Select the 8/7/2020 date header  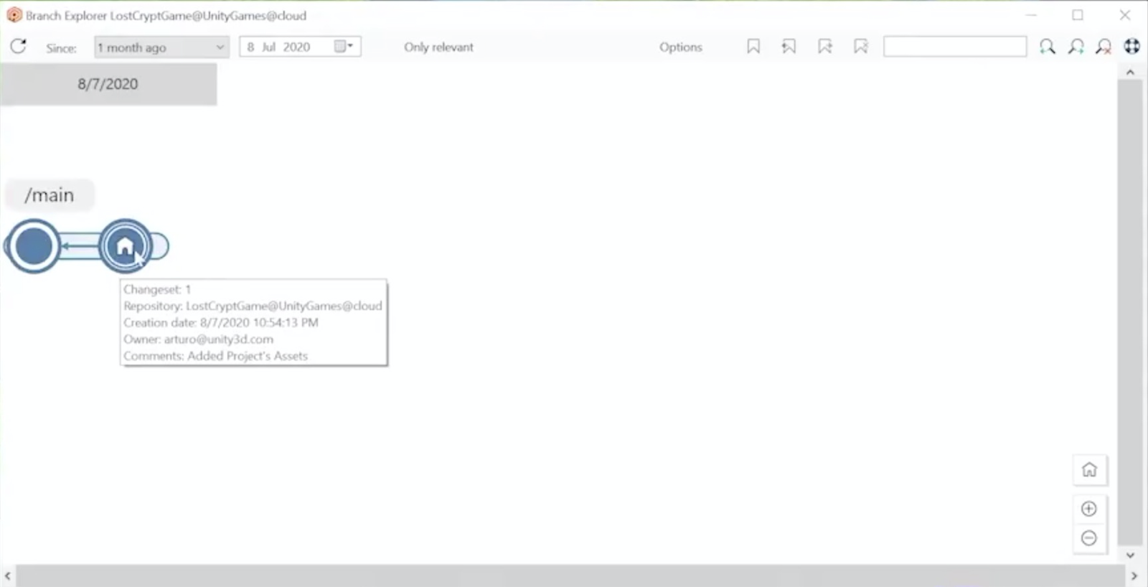pos(108,84)
